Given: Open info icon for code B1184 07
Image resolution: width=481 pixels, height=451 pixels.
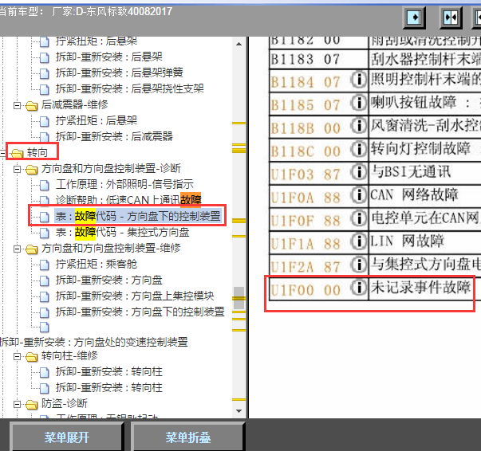Looking at the screenshot, I should pos(359,80).
